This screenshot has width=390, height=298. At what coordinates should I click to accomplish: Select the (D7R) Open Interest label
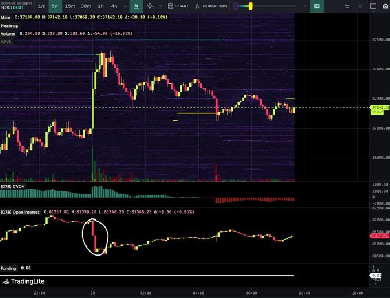[20, 212]
